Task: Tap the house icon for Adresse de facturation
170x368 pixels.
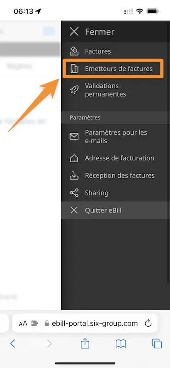Action: (74, 158)
